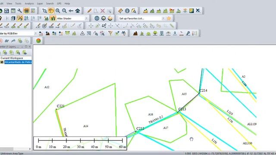Toggle globe icon beside Alcantarillado layer
Image resolution: width=276 pixels, height=155 pixels.
(x=2, y=62)
